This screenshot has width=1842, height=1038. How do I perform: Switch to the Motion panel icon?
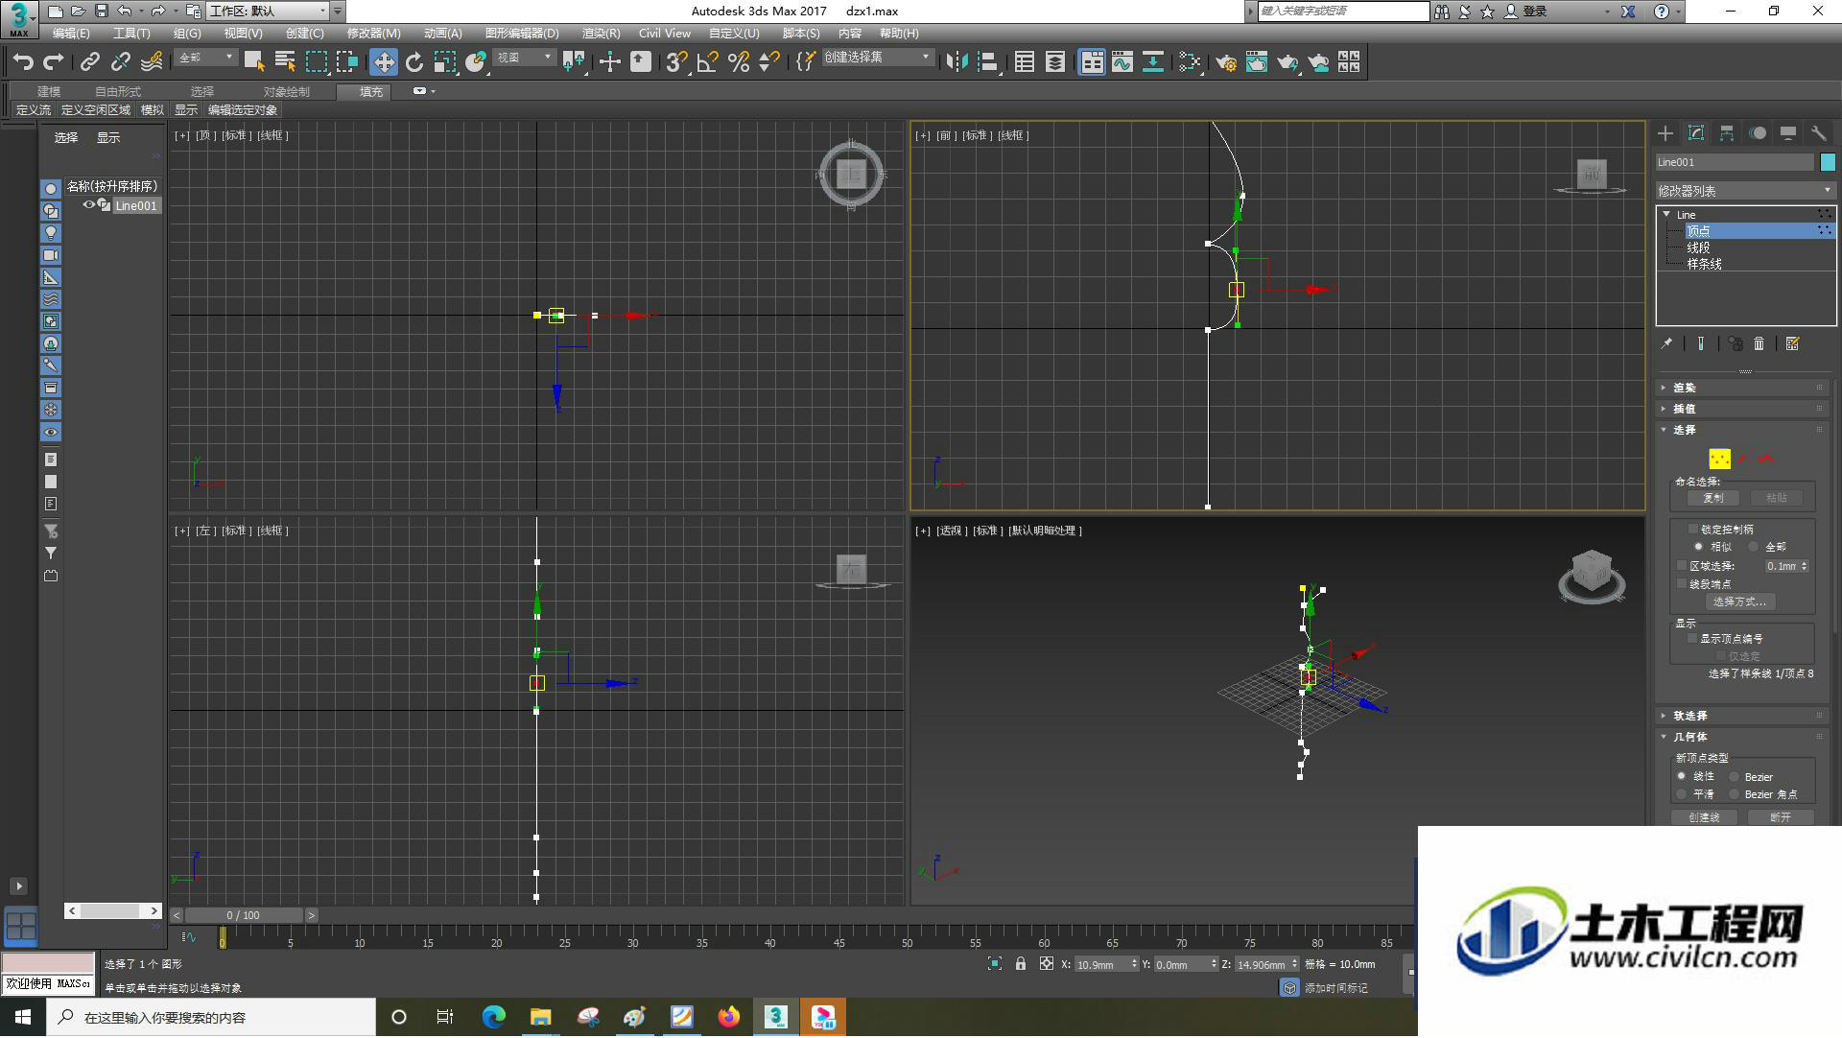[1758, 133]
